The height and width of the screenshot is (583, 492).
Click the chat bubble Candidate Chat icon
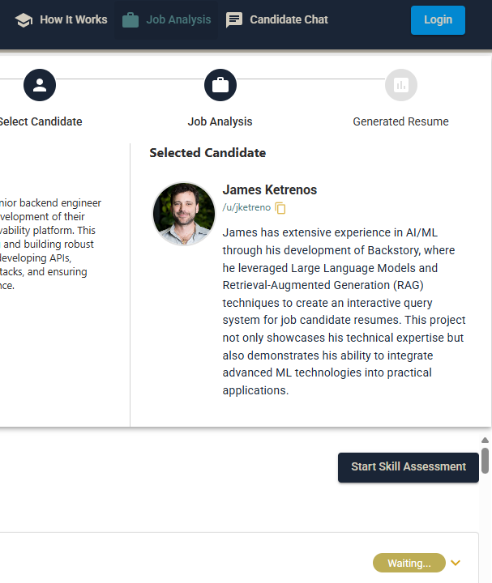tap(234, 20)
